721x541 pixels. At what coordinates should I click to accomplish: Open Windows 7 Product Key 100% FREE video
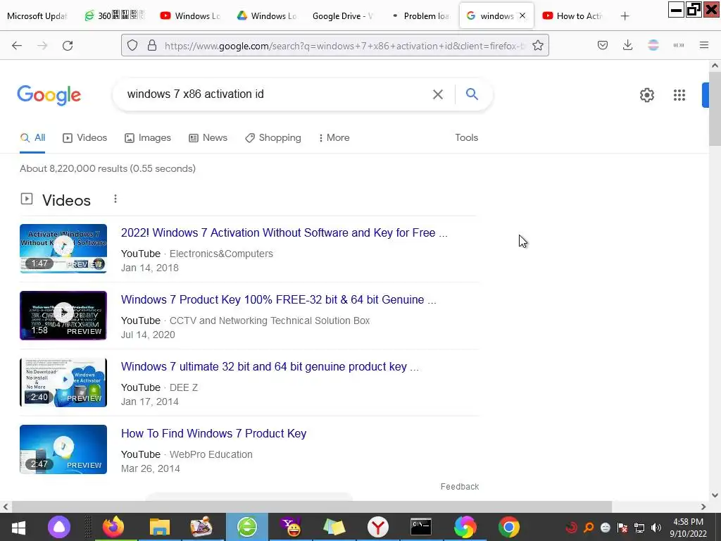point(278,299)
